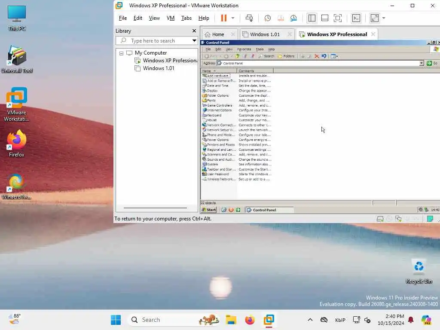Select Add Hardware in Control Panel
Screen dimensions: 440x330
(216, 76)
